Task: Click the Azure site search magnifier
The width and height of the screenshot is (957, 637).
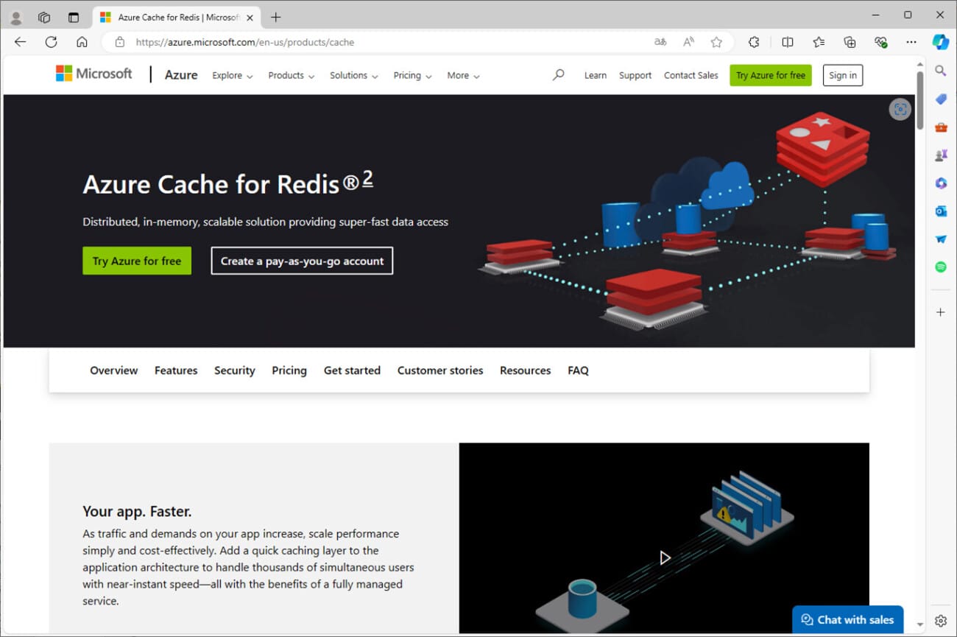Action: 558,75
